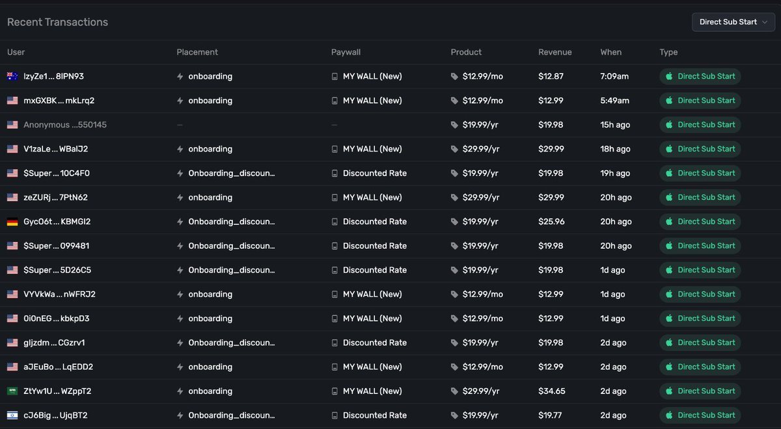Image resolution: width=781 pixels, height=429 pixels.
Task: Click the price tag icon in Anonymous row
Action: (x=454, y=125)
